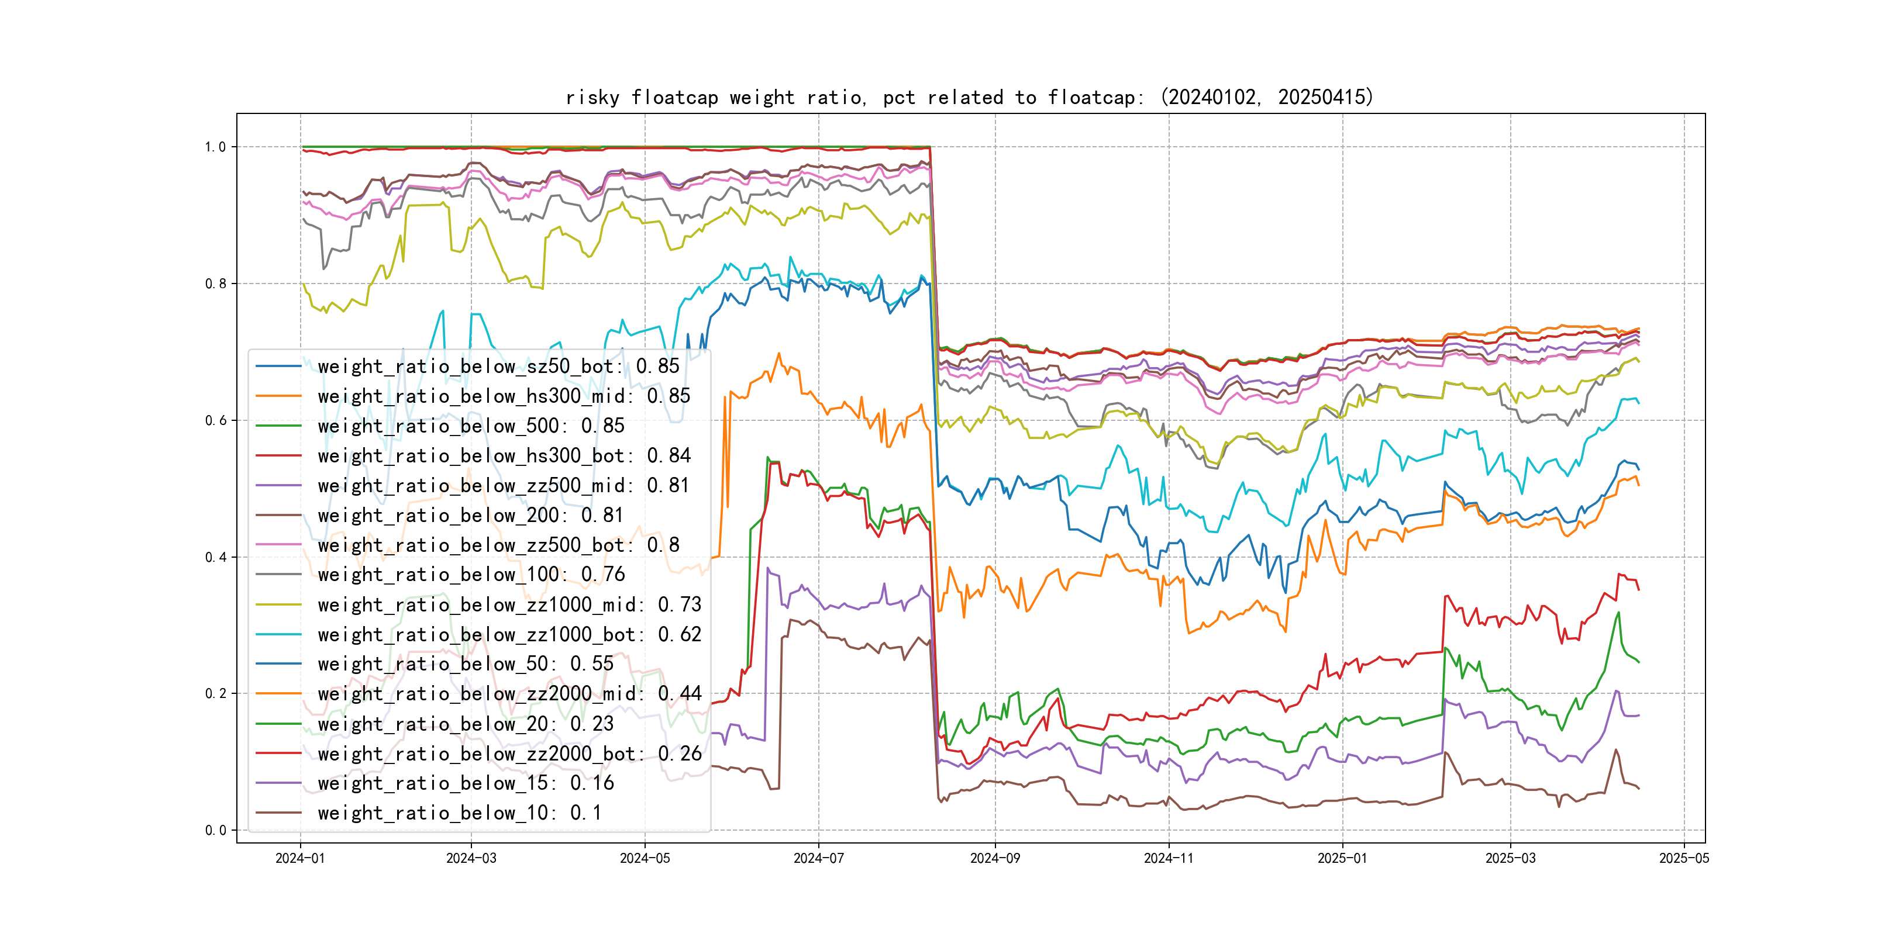Click the chart title text
The width and height of the screenshot is (1895, 947).
tap(969, 97)
